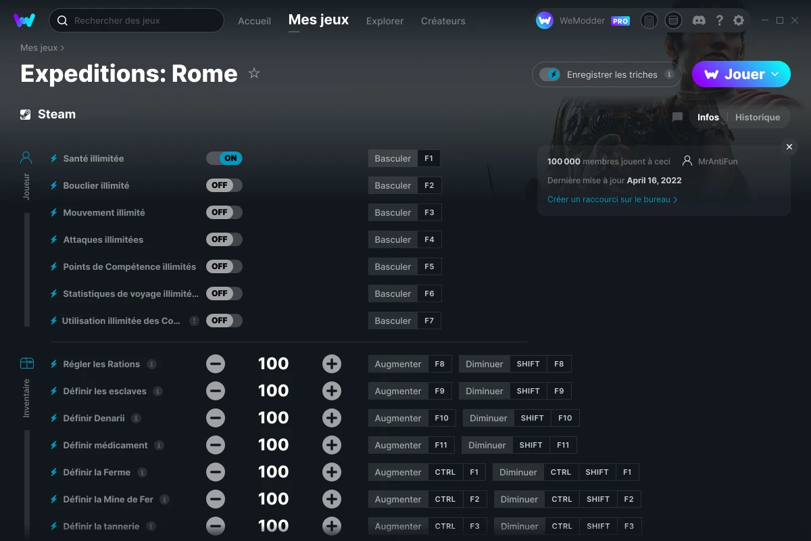
Task: Click the Mes jeux breadcrumb link
Action: click(x=39, y=48)
